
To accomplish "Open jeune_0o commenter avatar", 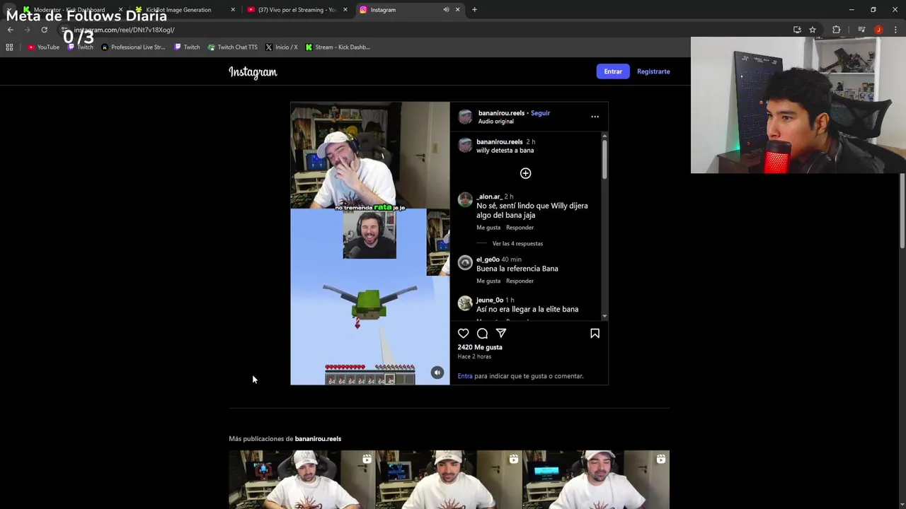I will pos(465,303).
